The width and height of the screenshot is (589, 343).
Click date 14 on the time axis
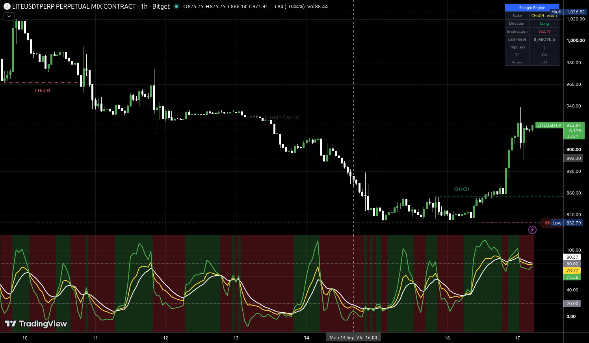pos(307,338)
